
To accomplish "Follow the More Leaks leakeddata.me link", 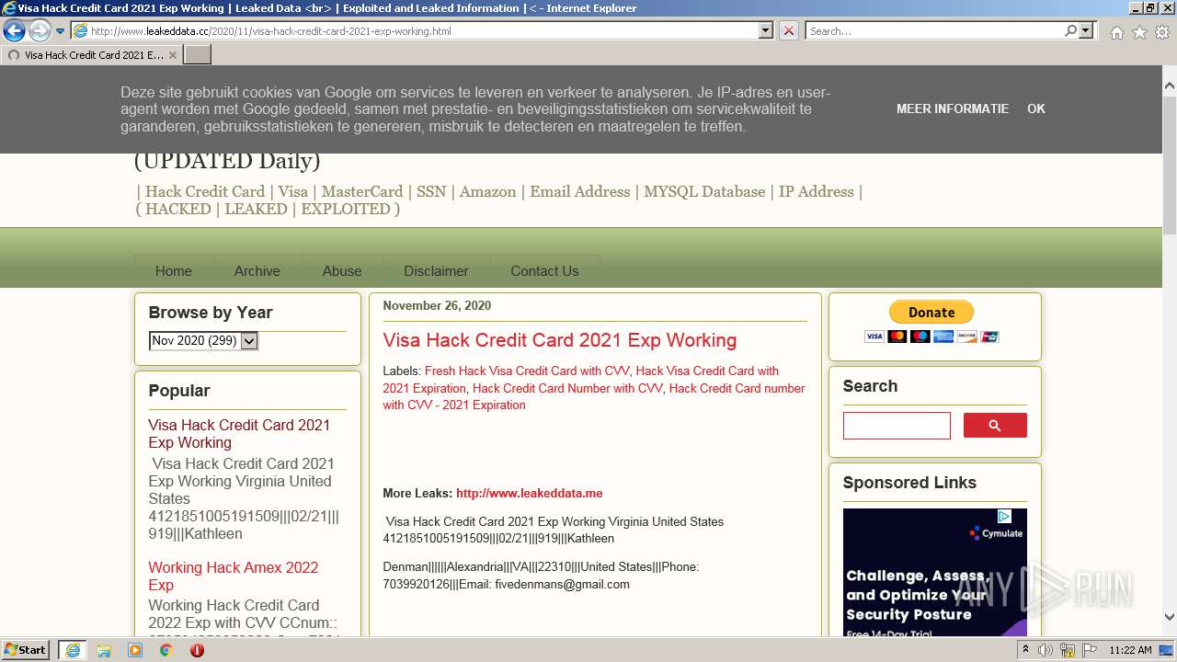I will point(530,494).
